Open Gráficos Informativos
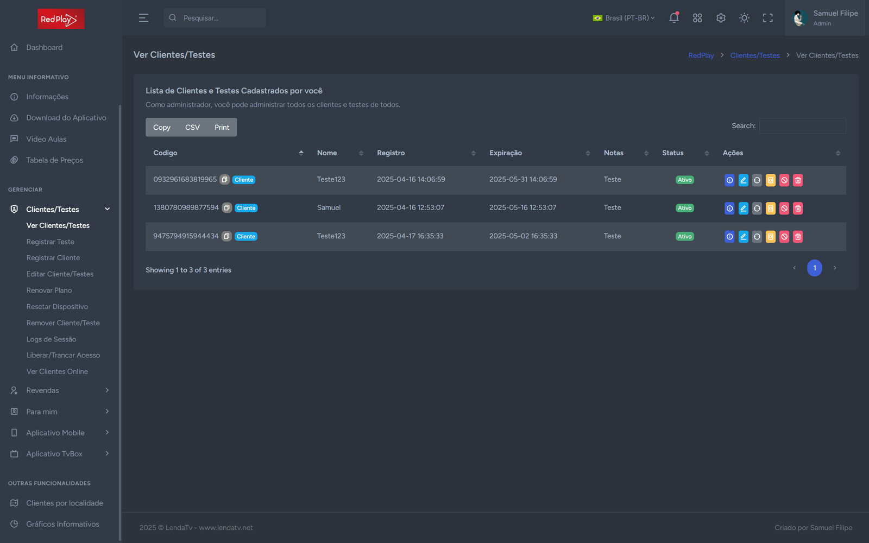869x543 pixels. tap(62, 525)
